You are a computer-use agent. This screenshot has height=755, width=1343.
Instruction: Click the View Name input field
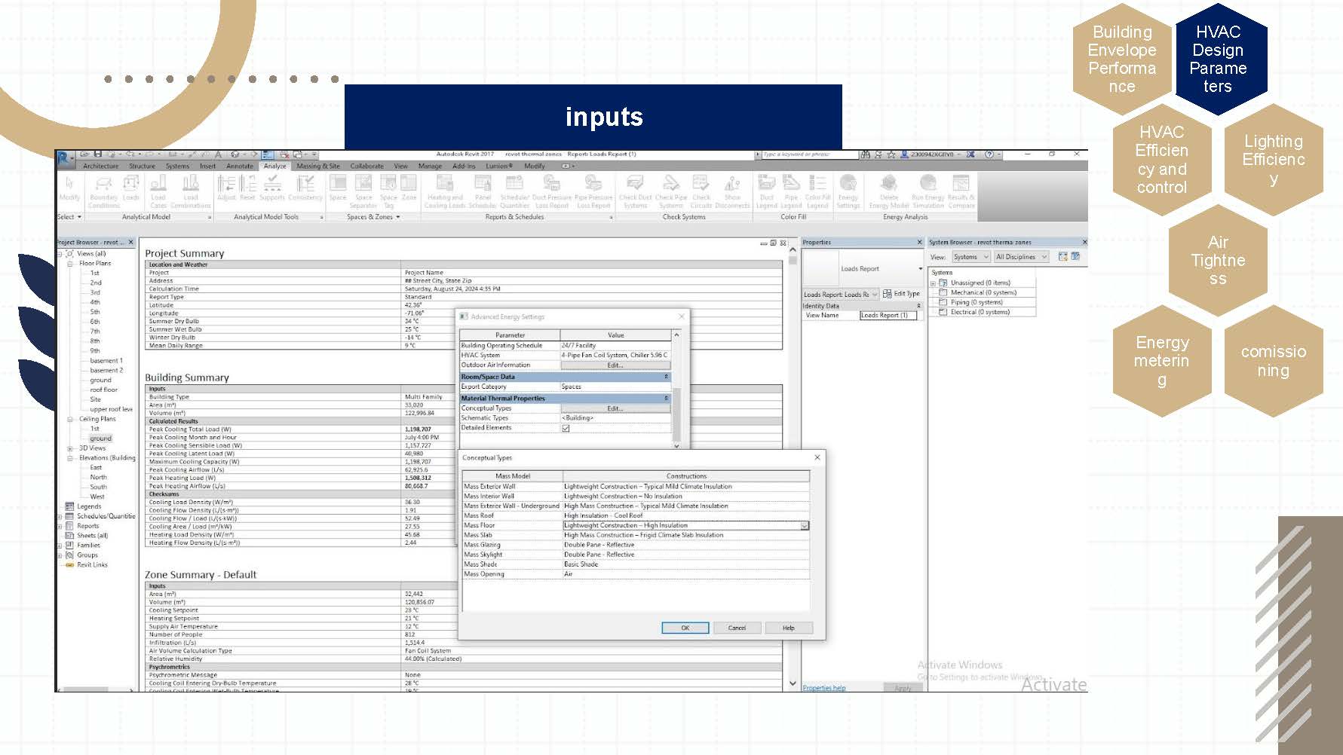(888, 316)
